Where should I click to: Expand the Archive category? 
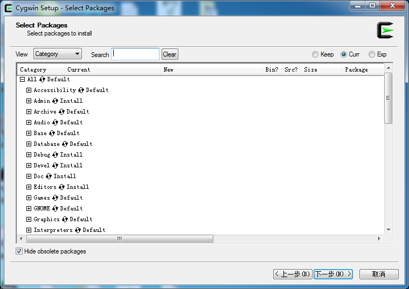click(29, 112)
